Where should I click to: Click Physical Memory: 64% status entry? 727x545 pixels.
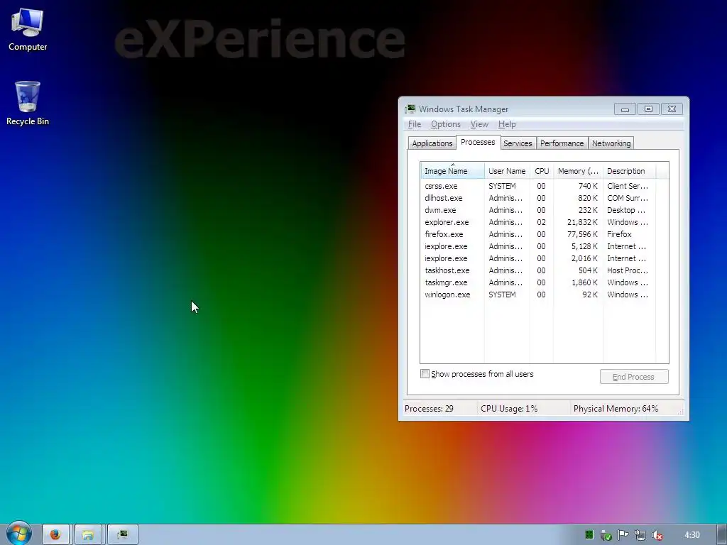tap(616, 408)
